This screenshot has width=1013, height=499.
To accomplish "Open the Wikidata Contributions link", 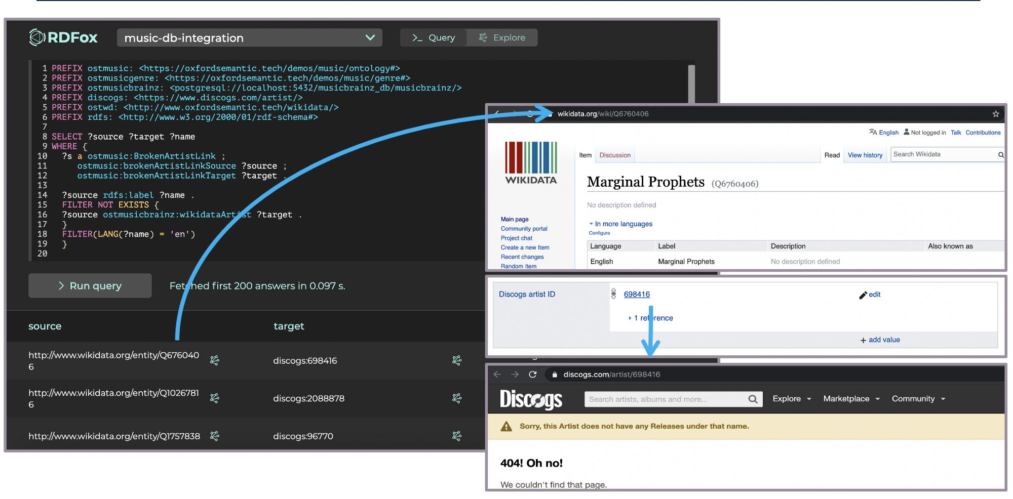I will point(983,133).
